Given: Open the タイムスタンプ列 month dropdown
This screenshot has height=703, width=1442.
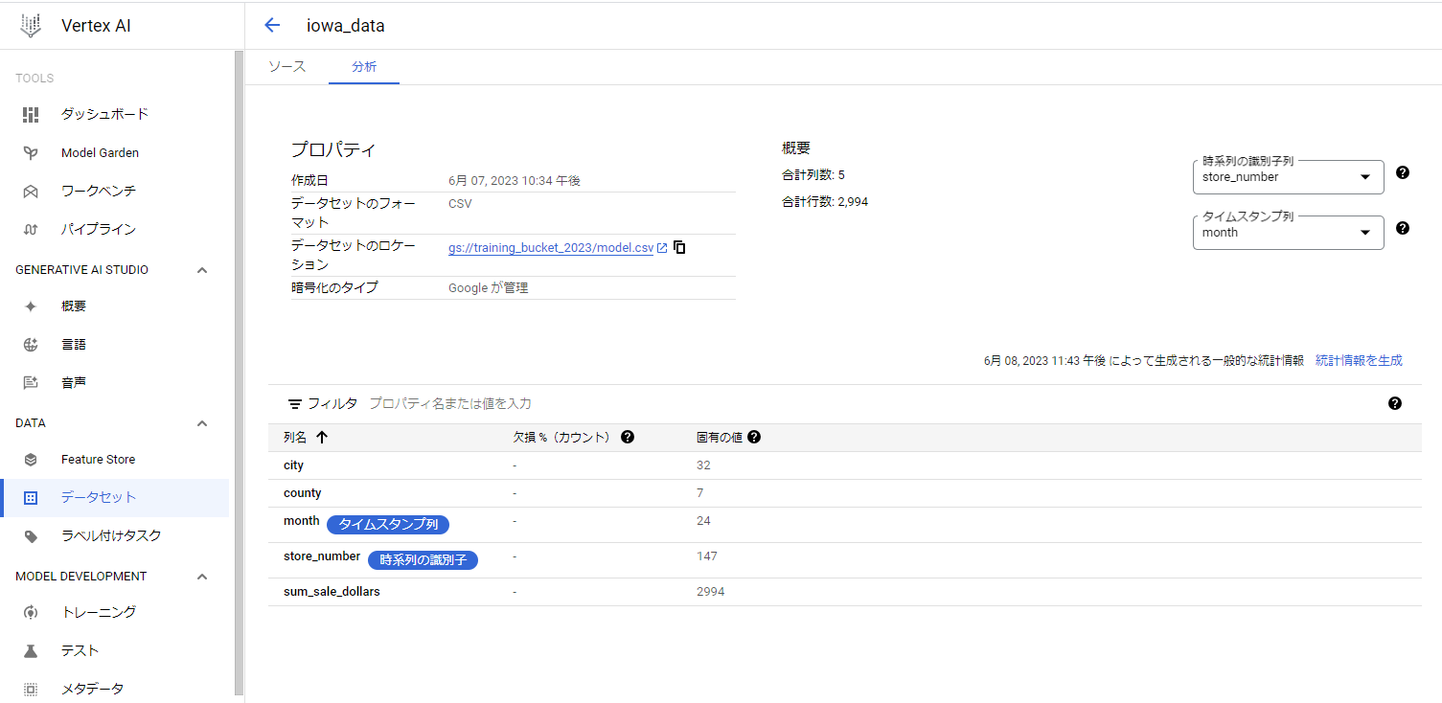Looking at the screenshot, I should (x=1289, y=233).
